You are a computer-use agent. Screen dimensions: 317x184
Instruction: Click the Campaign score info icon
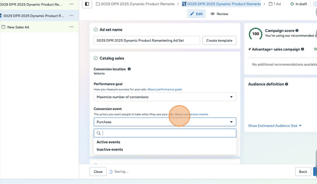pos(297,31)
